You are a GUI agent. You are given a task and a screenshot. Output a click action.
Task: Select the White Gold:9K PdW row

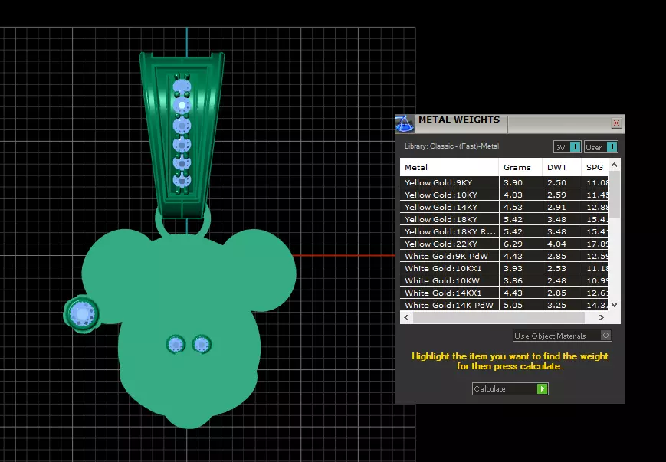(x=504, y=257)
